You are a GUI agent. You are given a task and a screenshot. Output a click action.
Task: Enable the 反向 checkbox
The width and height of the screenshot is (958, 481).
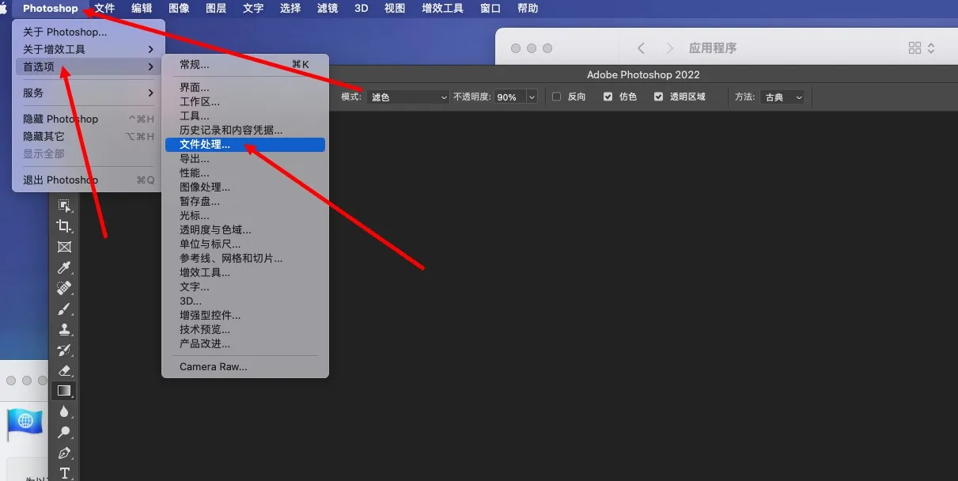tap(556, 97)
